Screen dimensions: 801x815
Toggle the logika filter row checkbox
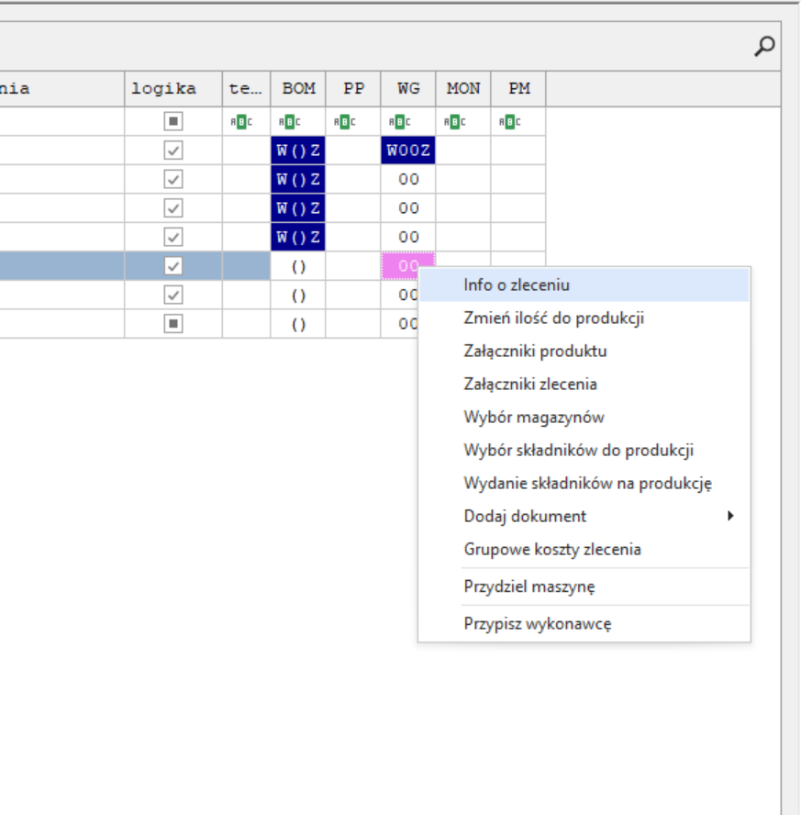pos(173,121)
